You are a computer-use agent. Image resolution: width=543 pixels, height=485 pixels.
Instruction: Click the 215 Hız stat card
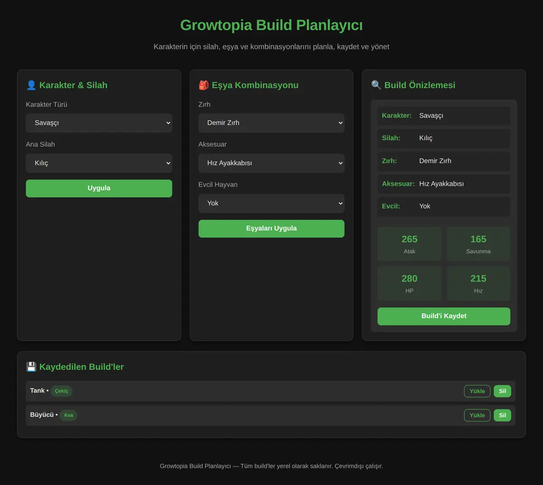[x=478, y=283]
